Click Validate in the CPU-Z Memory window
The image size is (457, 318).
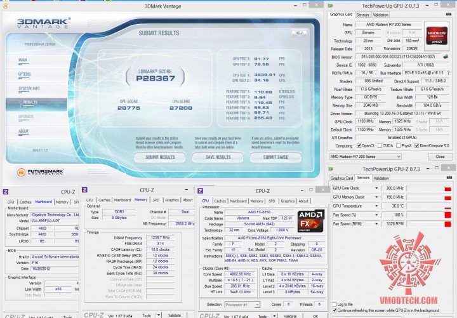(175, 315)
